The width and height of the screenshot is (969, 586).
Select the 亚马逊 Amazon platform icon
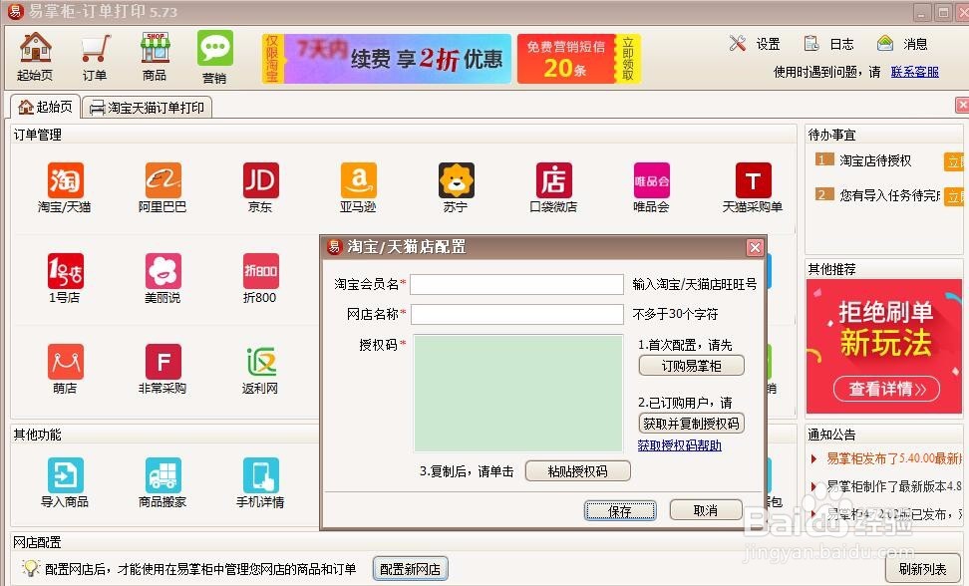(358, 187)
